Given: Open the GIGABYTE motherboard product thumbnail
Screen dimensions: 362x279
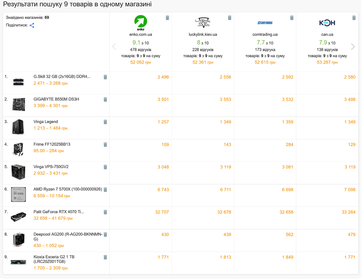Looking at the screenshot, I should tap(19, 104).
